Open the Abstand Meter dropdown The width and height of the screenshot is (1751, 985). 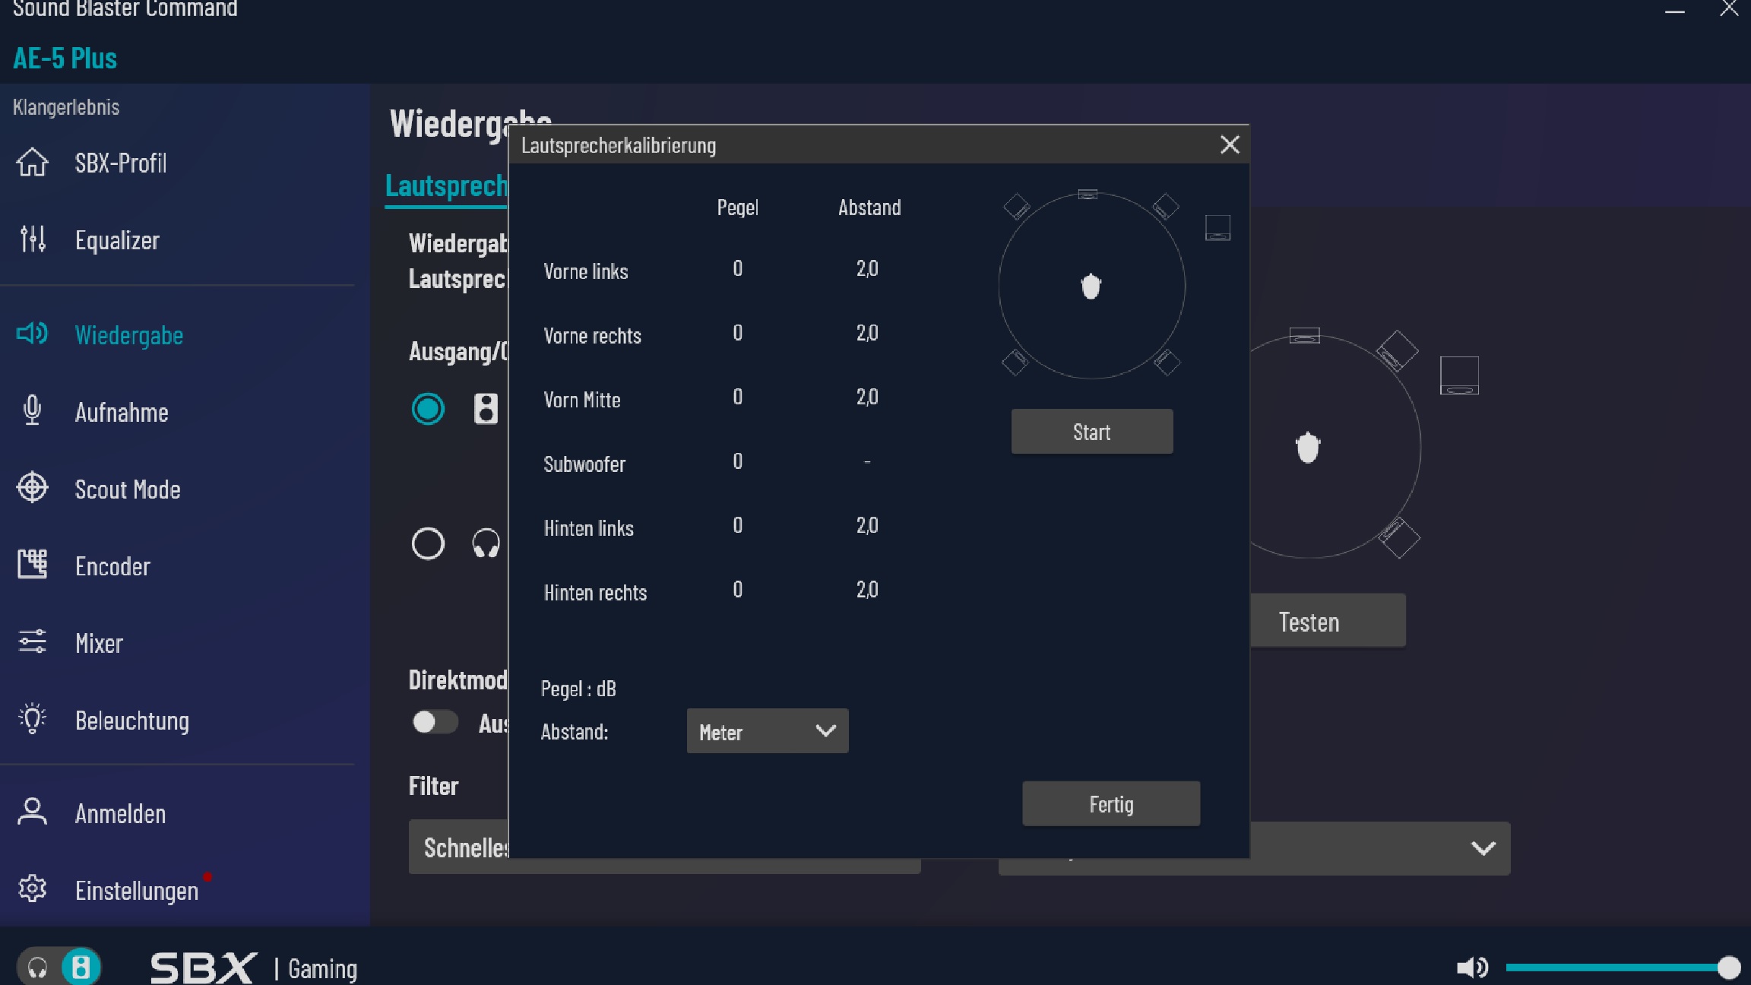(767, 731)
